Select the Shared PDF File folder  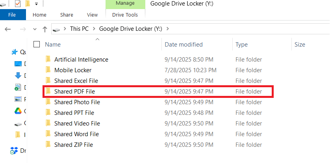point(74,91)
